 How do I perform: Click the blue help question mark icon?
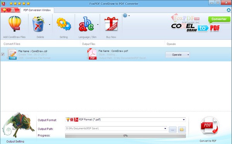[x=125, y=16]
